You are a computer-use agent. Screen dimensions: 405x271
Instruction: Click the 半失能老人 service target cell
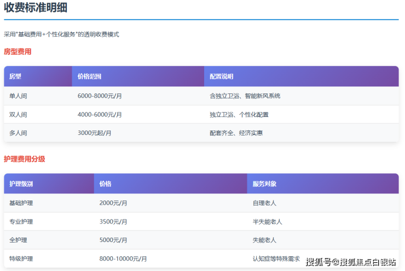click(267, 222)
